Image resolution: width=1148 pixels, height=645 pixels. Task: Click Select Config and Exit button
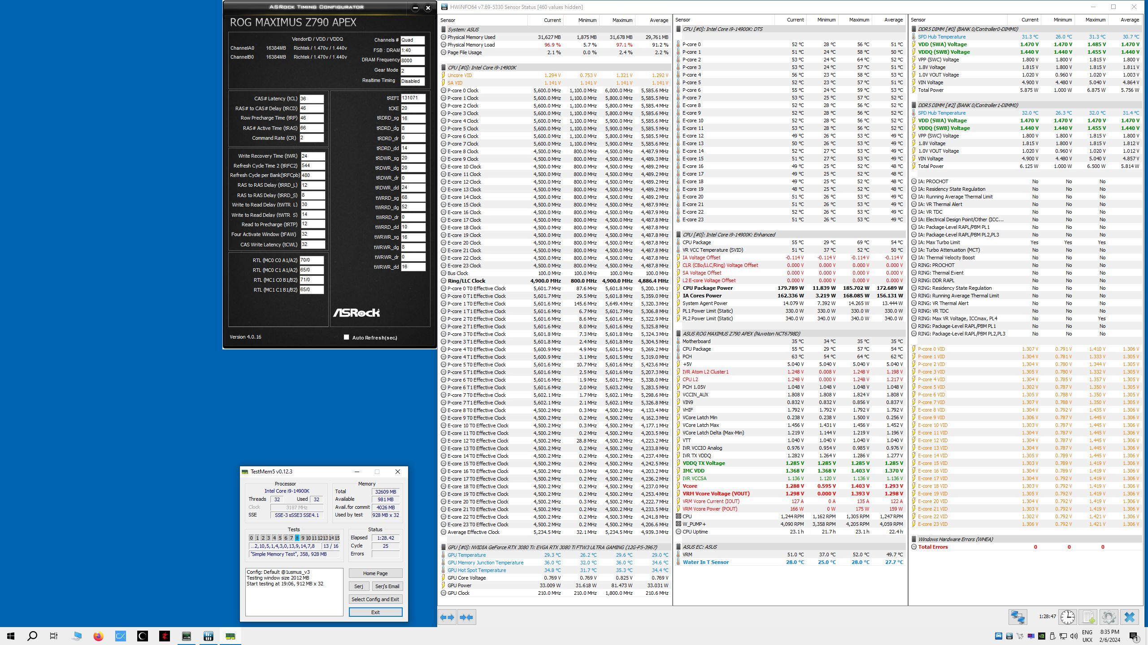click(x=375, y=599)
